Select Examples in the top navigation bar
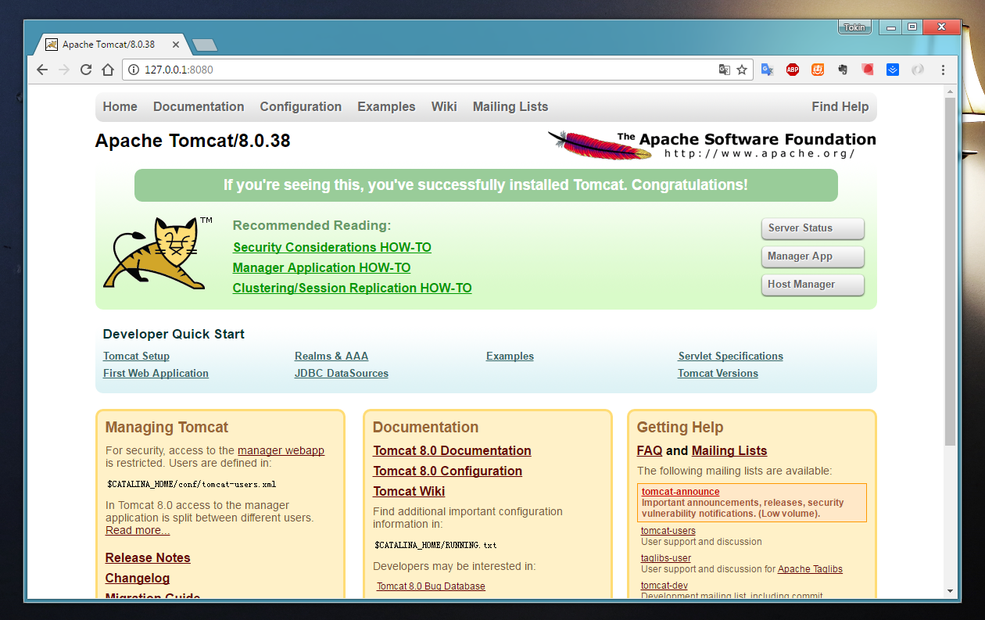The image size is (985, 620). pos(386,107)
